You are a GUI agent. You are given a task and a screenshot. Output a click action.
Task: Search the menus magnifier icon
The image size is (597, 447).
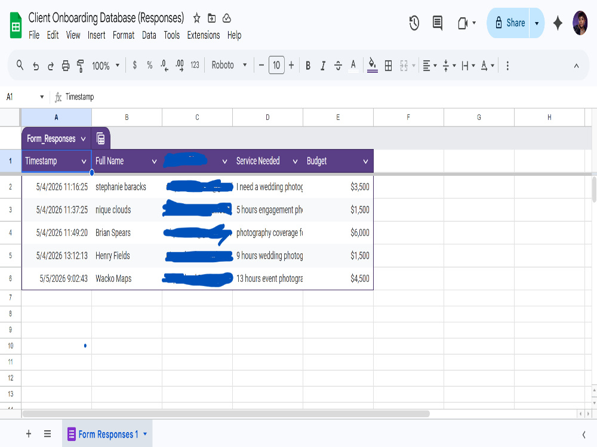tap(20, 66)
